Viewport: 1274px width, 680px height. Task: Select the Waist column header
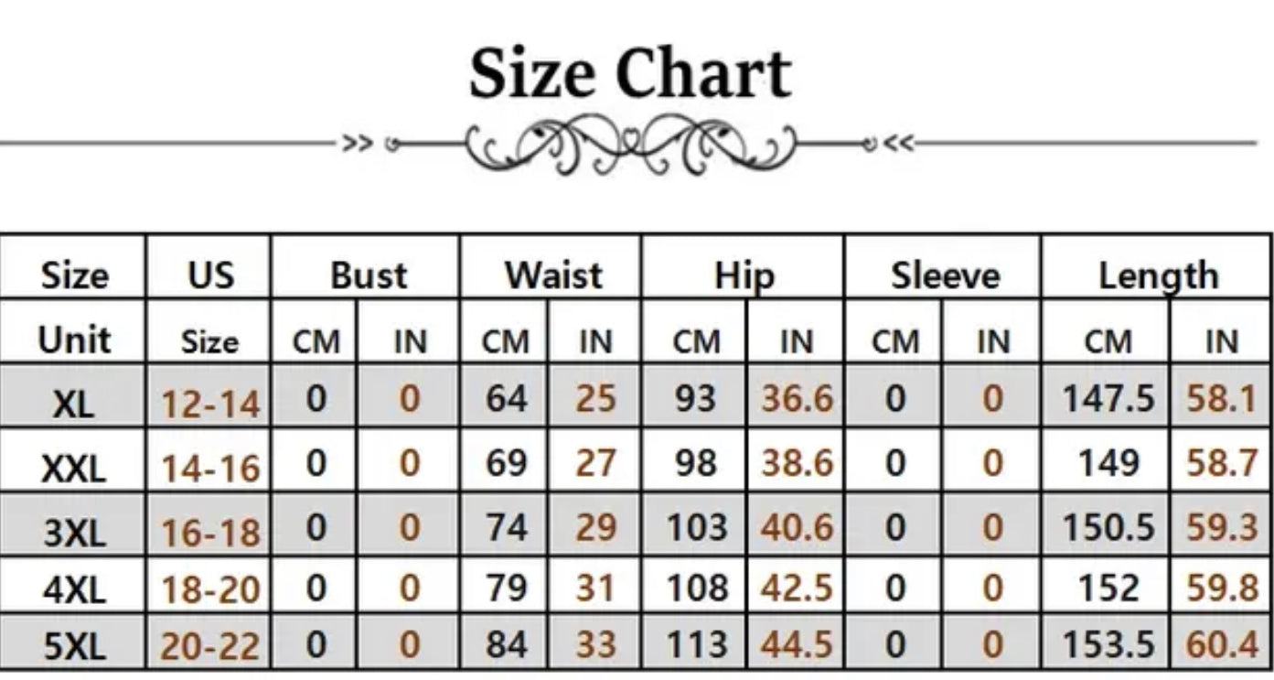[x=553, y=275]
